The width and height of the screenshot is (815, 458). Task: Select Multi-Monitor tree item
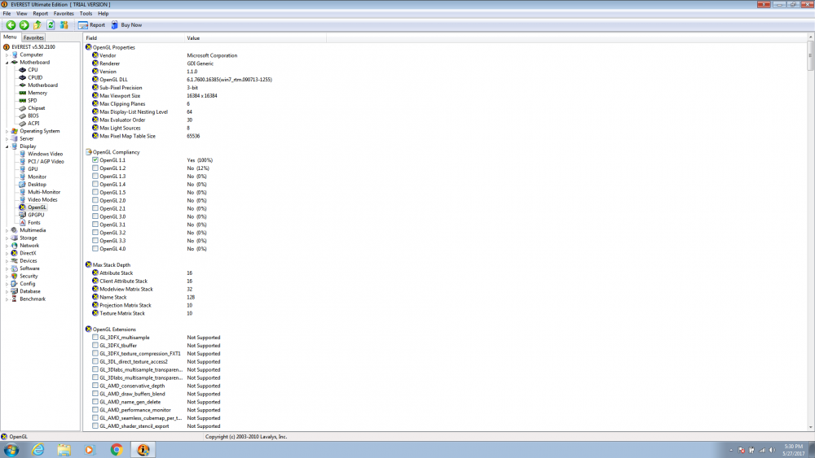click(x=44, y=192)
